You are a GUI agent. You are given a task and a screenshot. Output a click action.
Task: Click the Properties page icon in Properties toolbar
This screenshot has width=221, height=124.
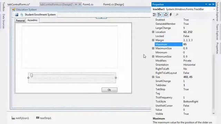pos(166,14)
